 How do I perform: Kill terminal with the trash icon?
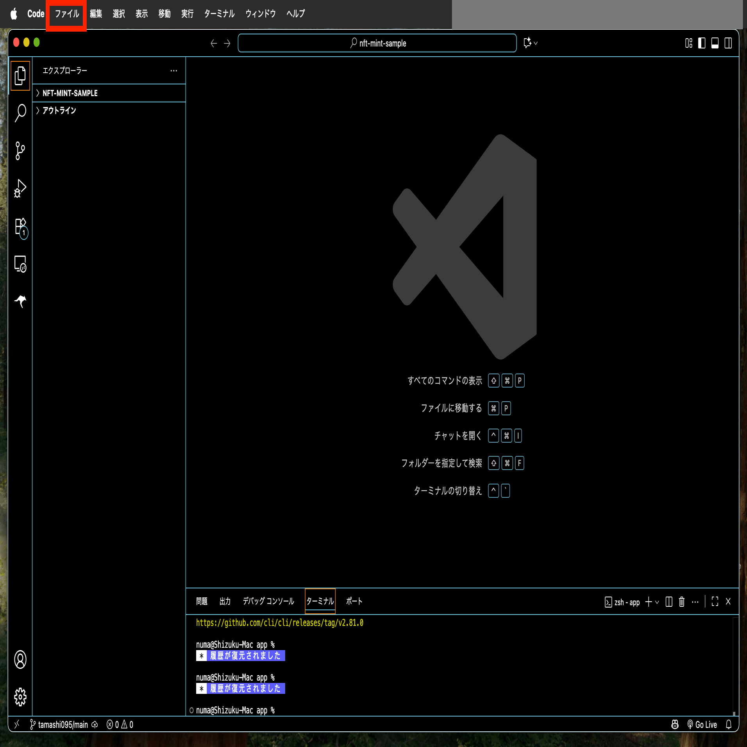682,602
